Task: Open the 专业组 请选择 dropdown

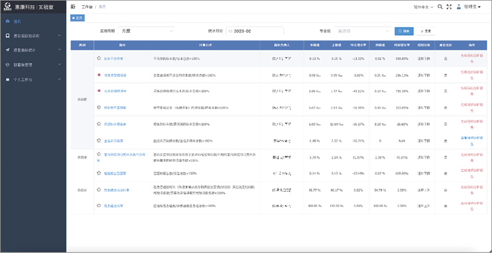Action: click(363, 31)
